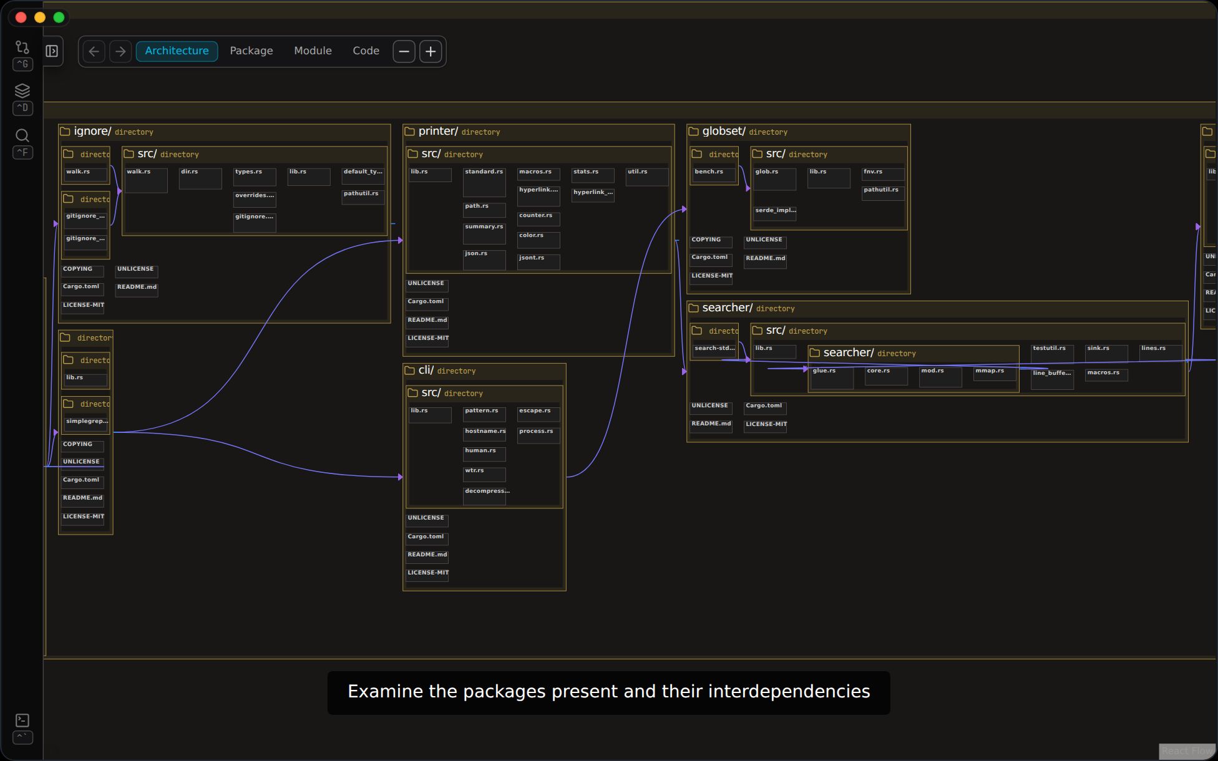Select the simplegrep… file node
This screenshot has height=761, width=1218.
[x=86, y=425]
